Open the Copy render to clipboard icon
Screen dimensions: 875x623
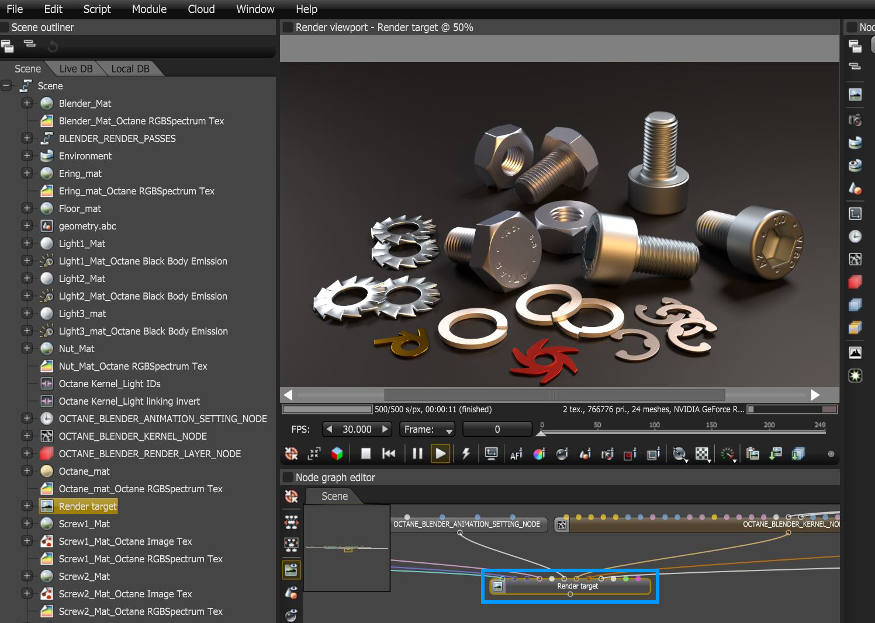752,454
